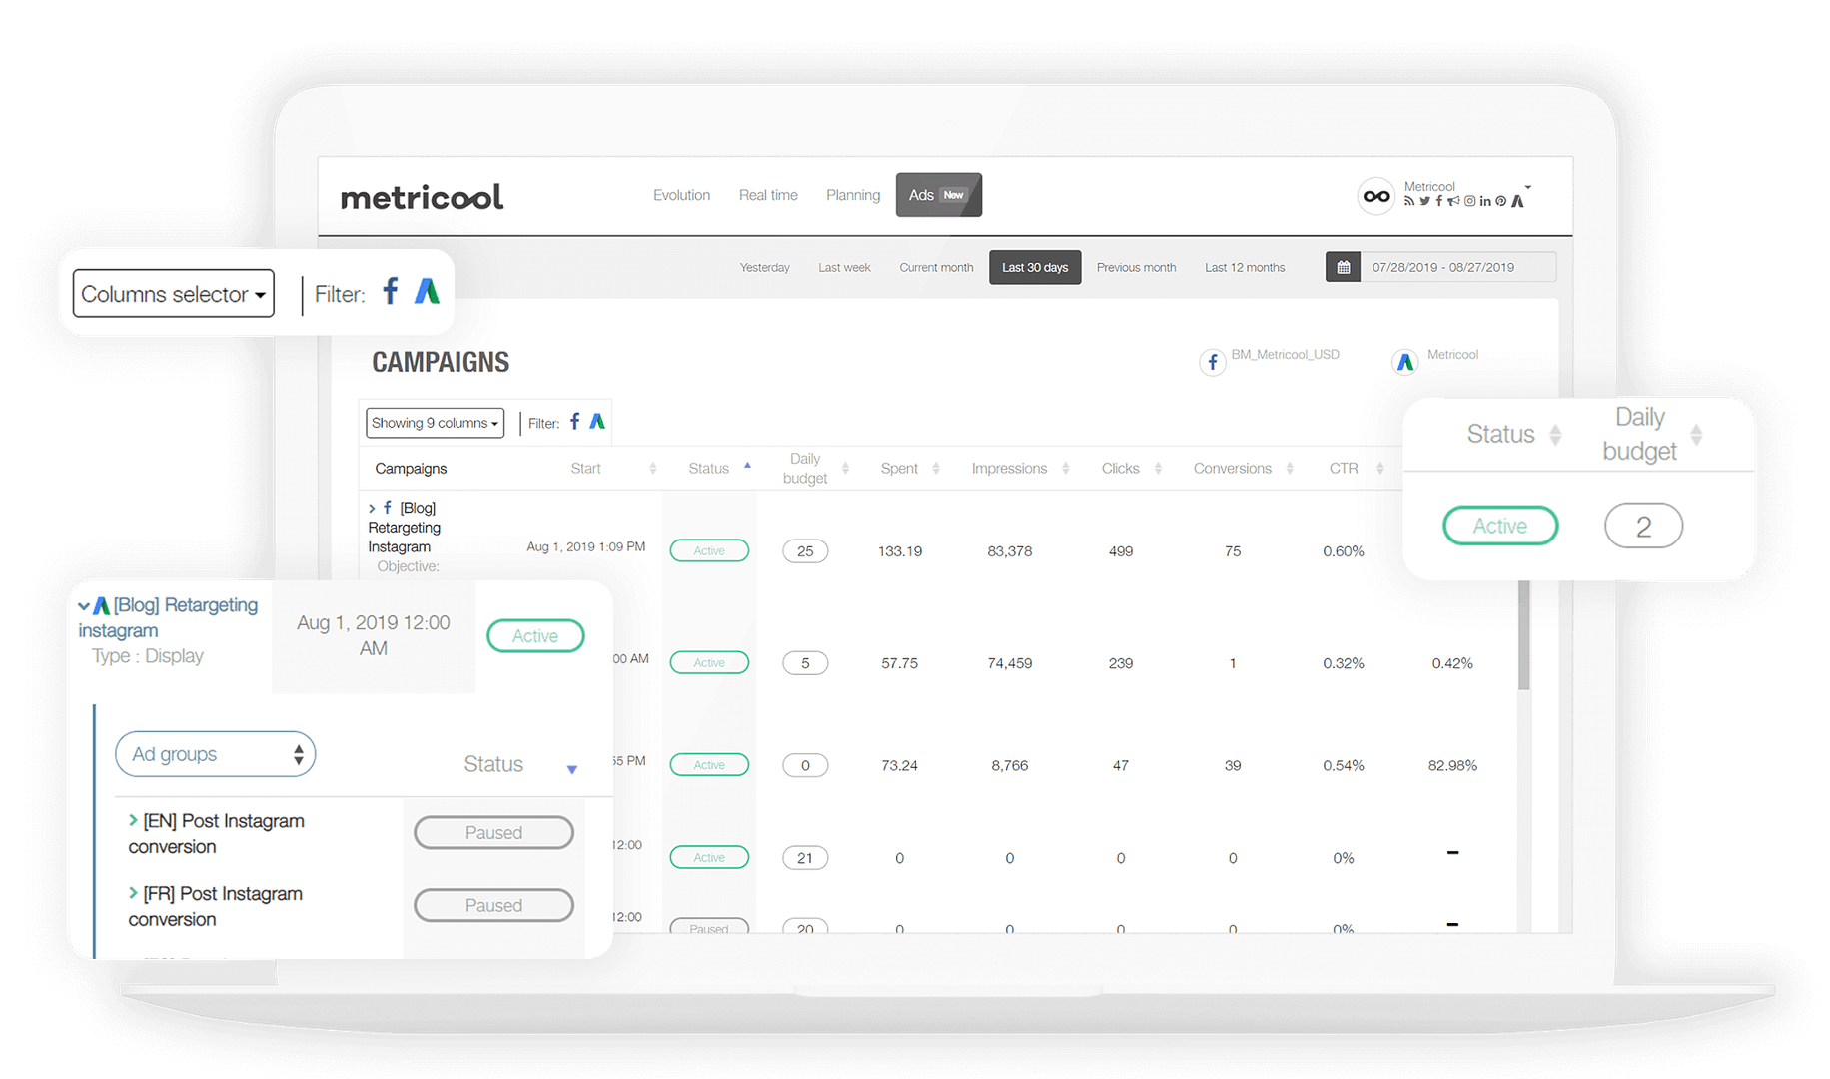The height and width of the screenshot is (1079, 1830).
Task: Edit daily budget value 25
Action: (805, 550)
